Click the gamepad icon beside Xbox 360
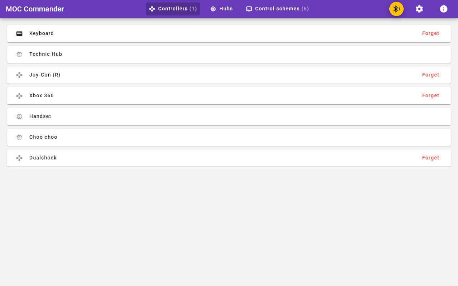This screenshot has height=286, width=458. (x=19, y=96)
